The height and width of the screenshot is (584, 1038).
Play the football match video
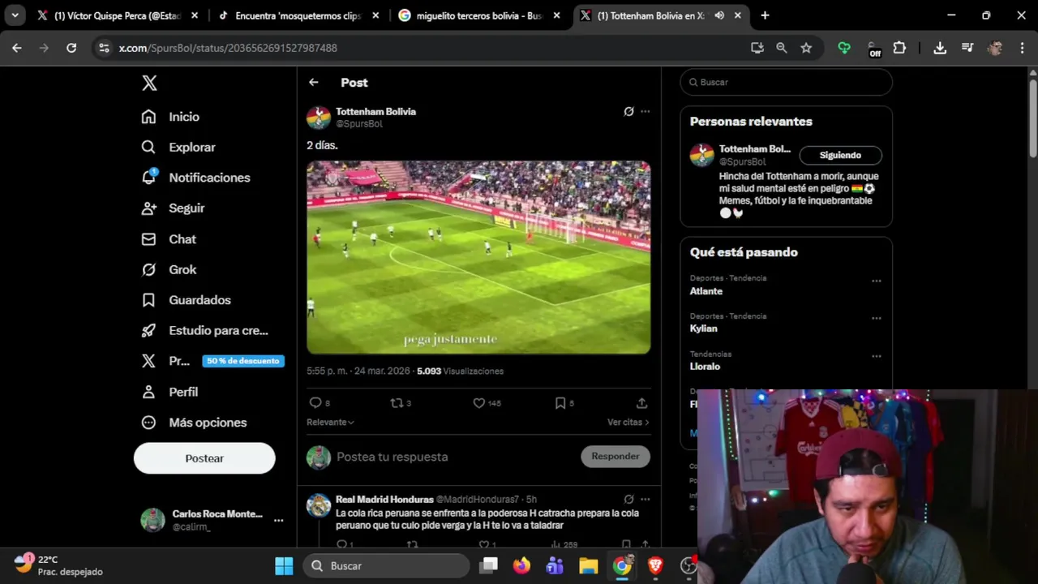point(478,257)
